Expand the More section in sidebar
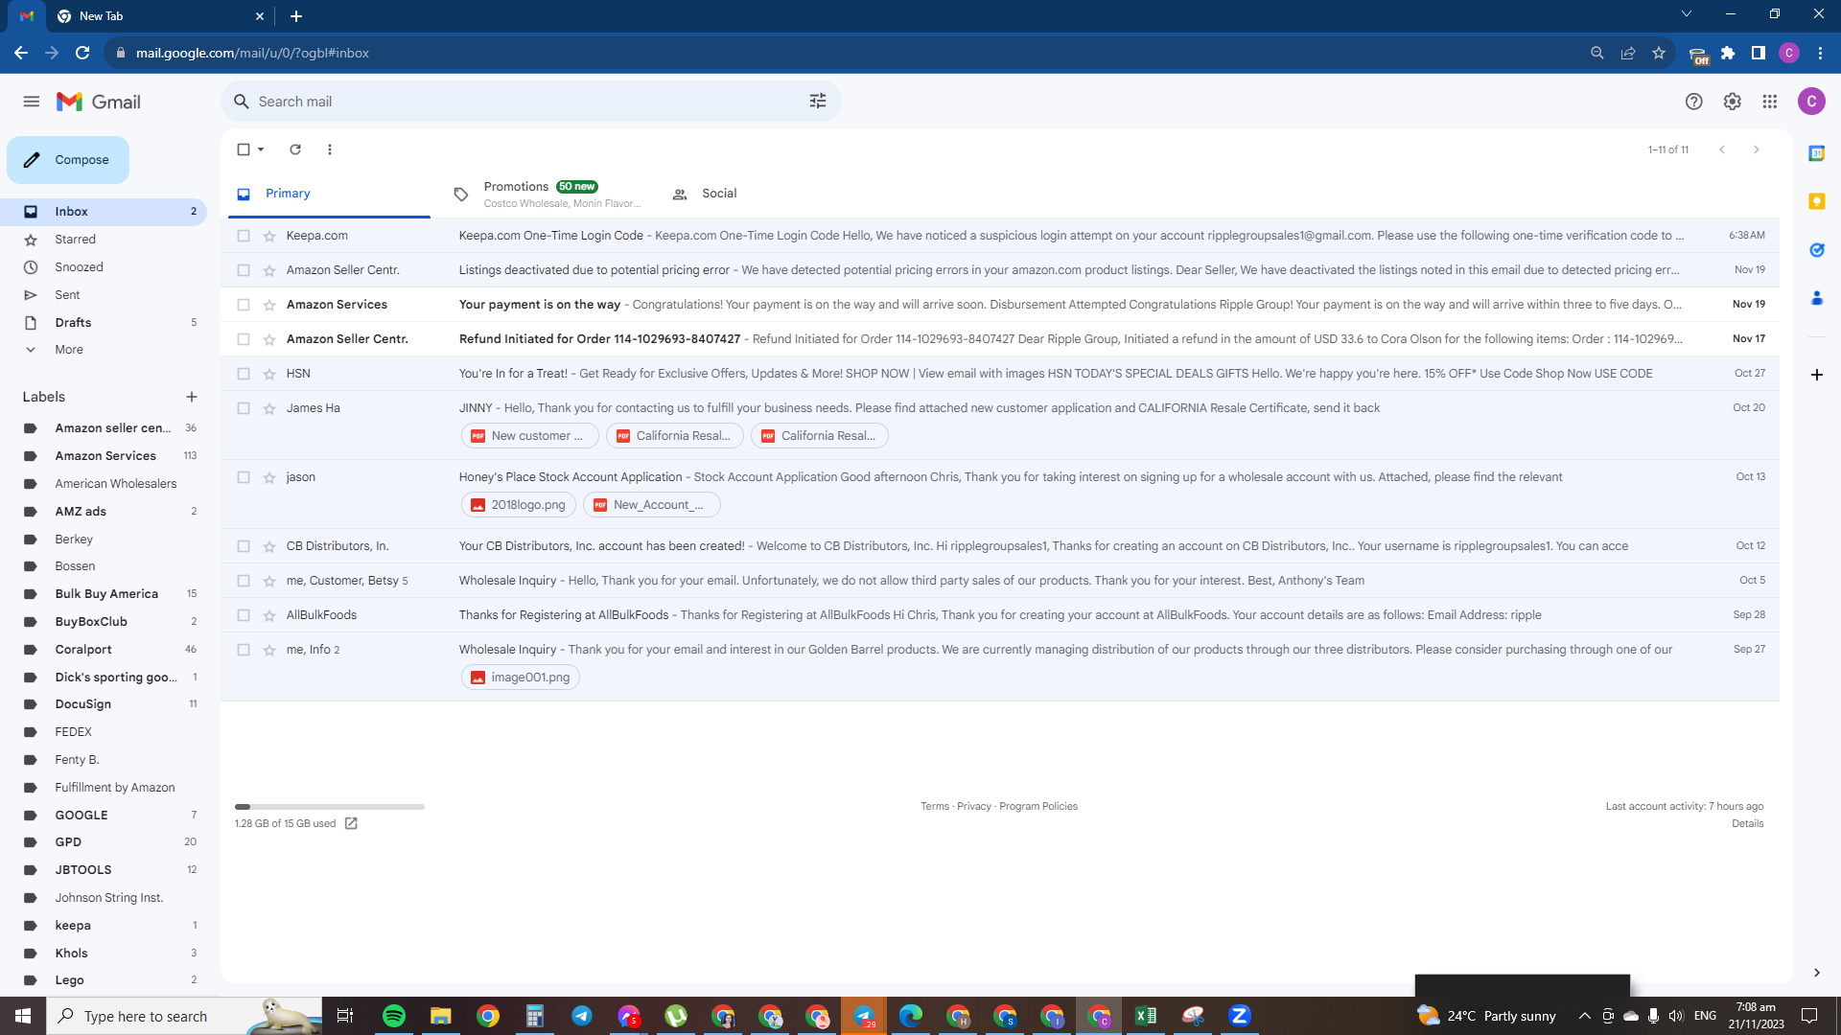Image resolution: width=1841 pixels, height=1035 pixels. [69, 350]
